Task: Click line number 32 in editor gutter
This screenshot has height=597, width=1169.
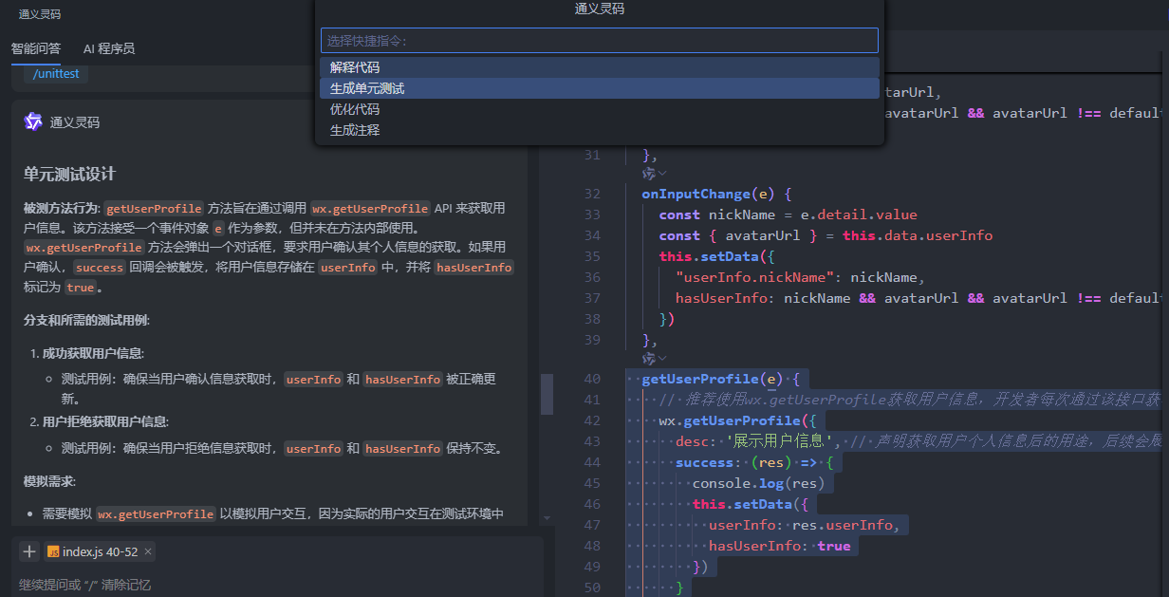Action: 592,194
